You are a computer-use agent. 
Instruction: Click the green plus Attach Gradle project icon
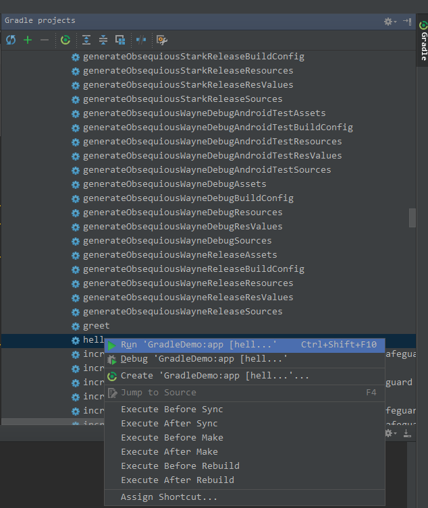click(28, 40)
